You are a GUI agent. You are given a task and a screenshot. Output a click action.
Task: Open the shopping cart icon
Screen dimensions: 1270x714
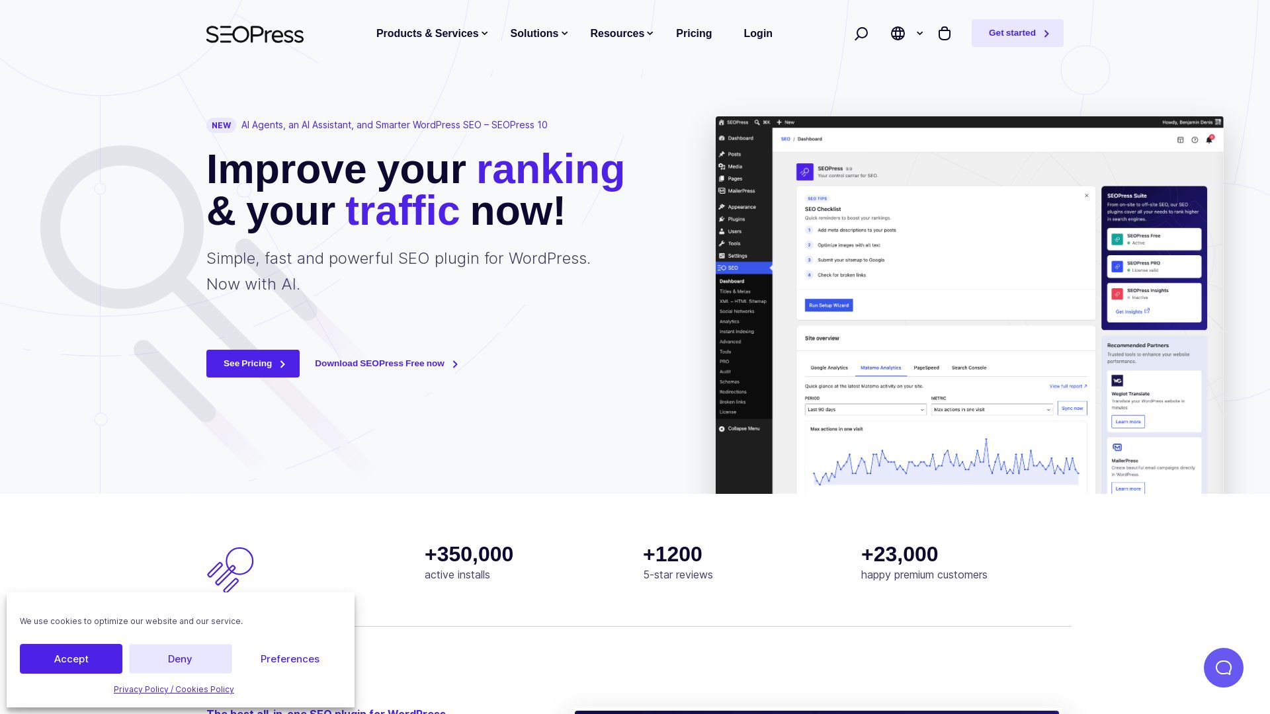945,34
